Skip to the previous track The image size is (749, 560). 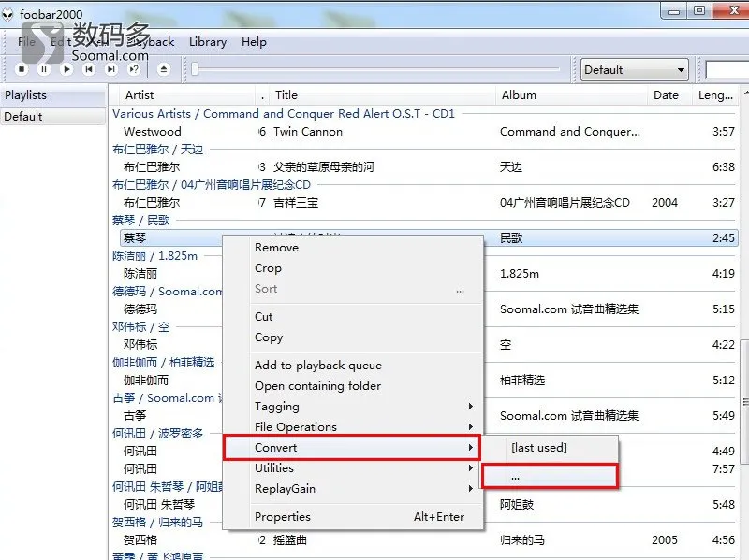click(89, 69)
